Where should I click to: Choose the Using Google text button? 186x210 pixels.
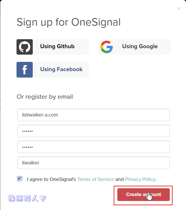tap(140, 46)
